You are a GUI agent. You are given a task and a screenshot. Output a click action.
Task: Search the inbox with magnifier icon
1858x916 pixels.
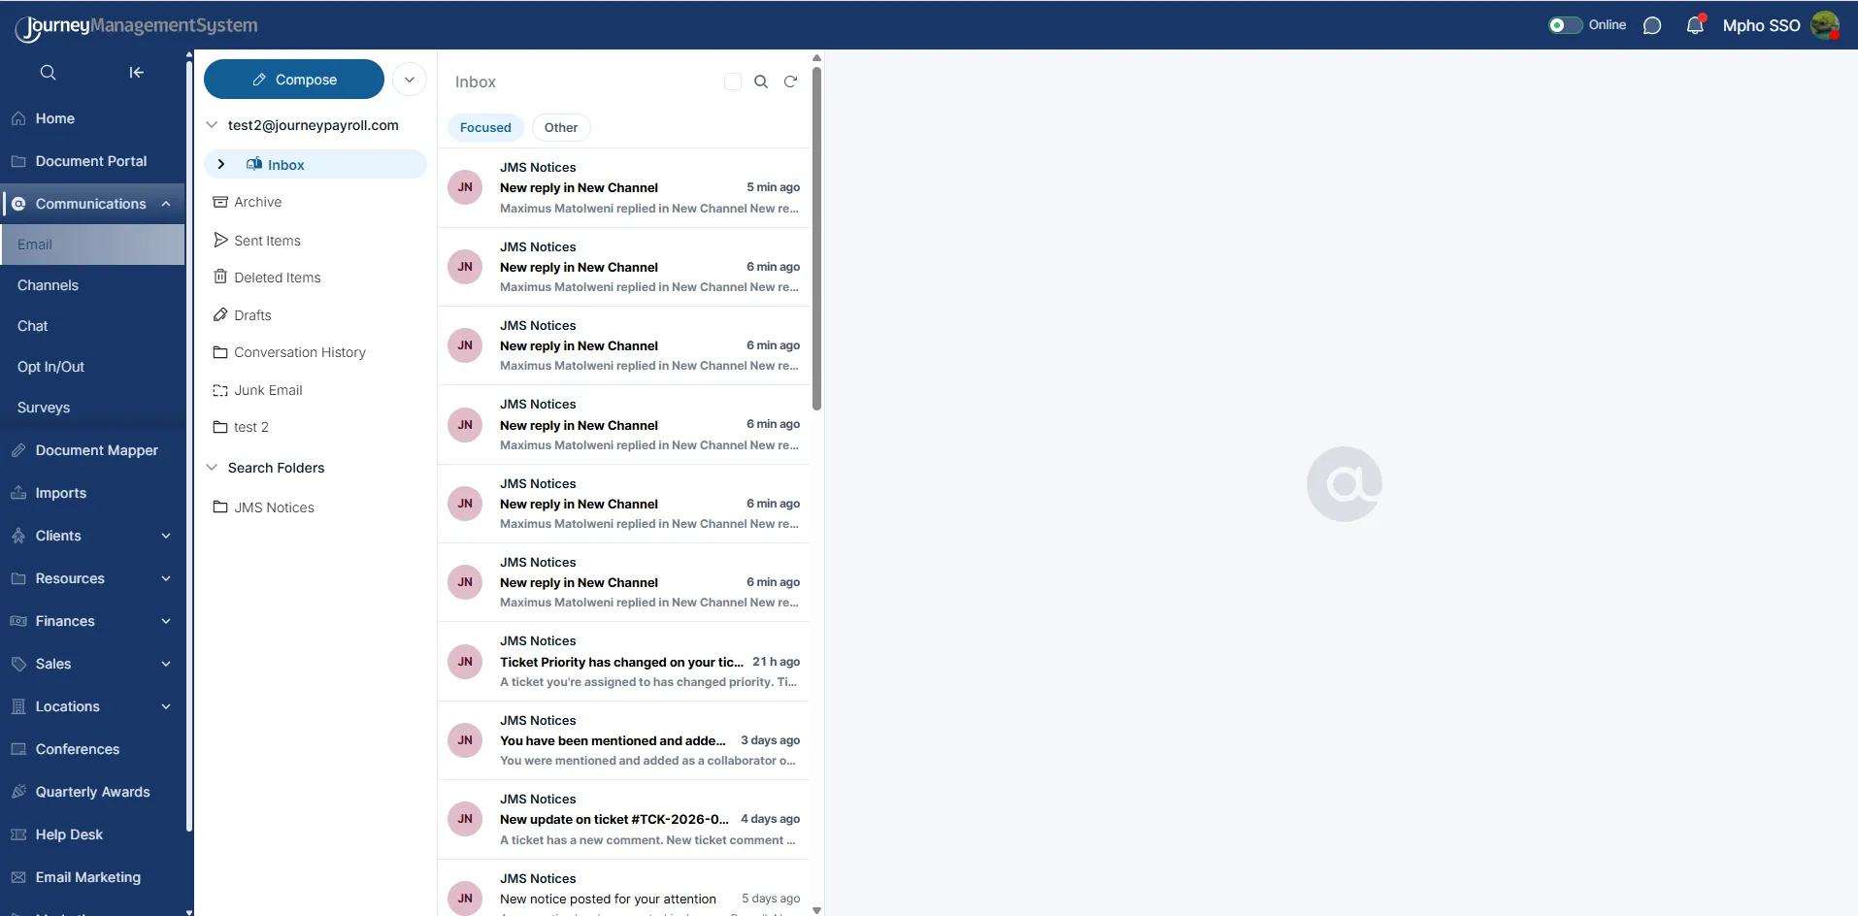(x=761, y=82)
